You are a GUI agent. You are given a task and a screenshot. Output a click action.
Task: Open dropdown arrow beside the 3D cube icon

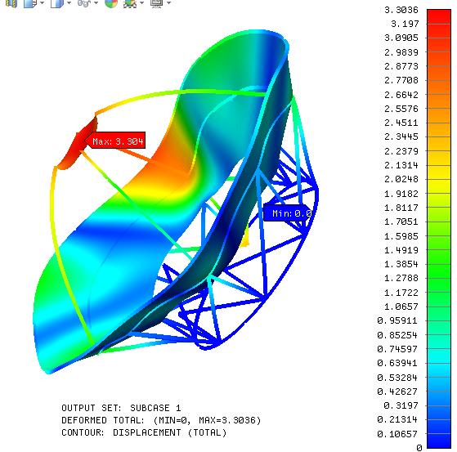[x=69, y=3]
